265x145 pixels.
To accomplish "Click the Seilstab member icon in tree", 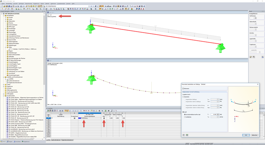I will pyautogui.click(x=9, y=49).
